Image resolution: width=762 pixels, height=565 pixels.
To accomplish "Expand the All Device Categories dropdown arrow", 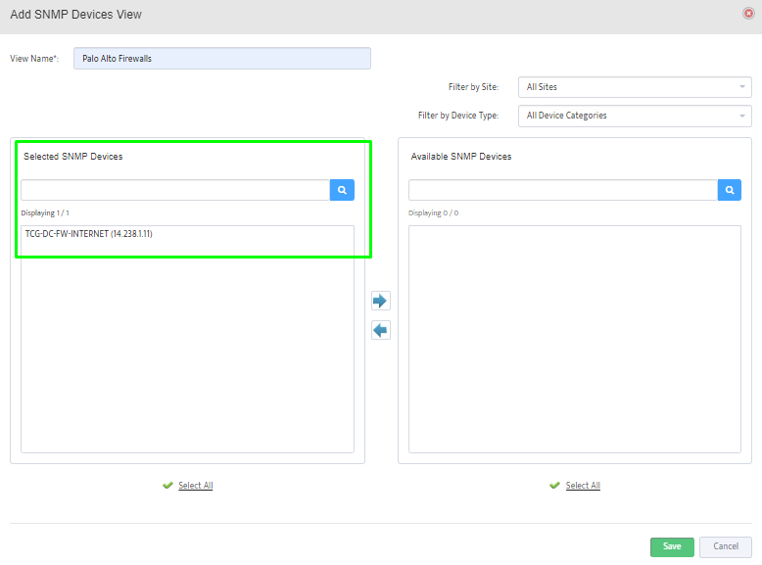I will [x=742, y=116].
